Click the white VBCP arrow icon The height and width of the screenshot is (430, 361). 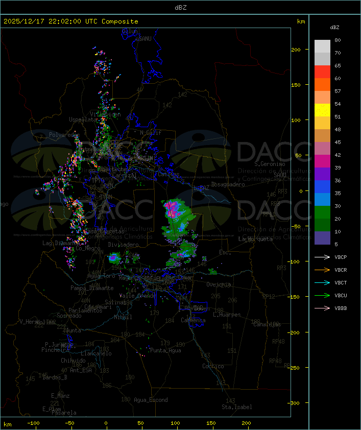[322, 257]
